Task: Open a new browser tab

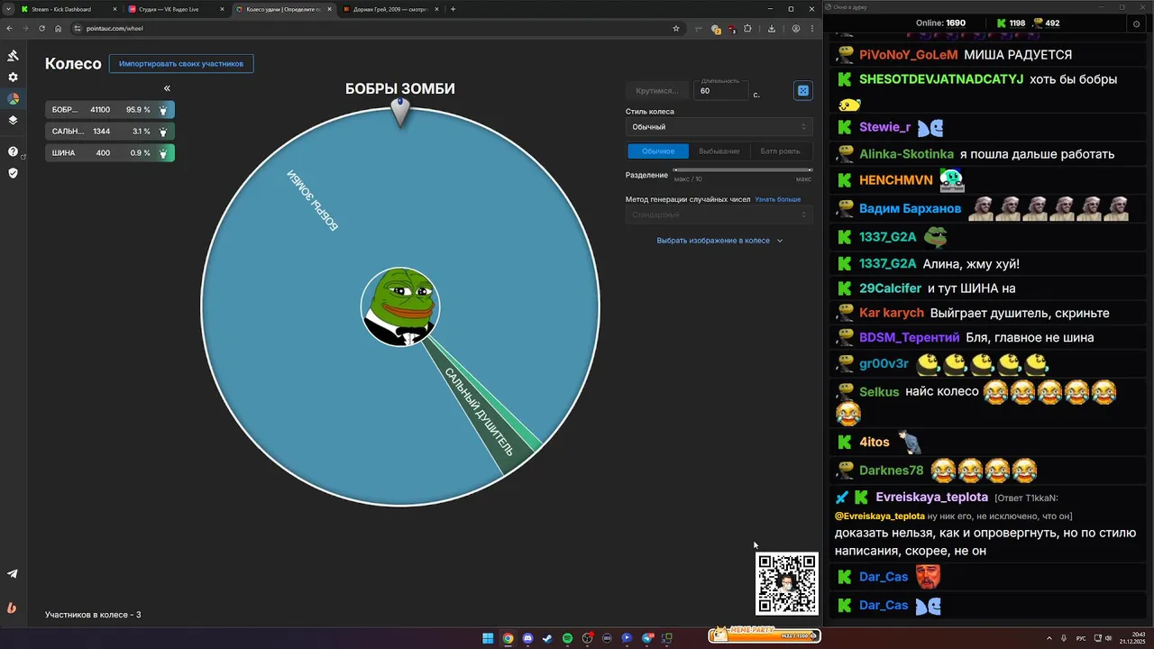Action: point(453,9)
